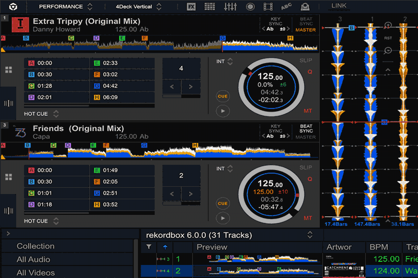Toggle Quantize Q on deck 3
The width and height of the screenshot is (418, 278).
coord(310,179)
